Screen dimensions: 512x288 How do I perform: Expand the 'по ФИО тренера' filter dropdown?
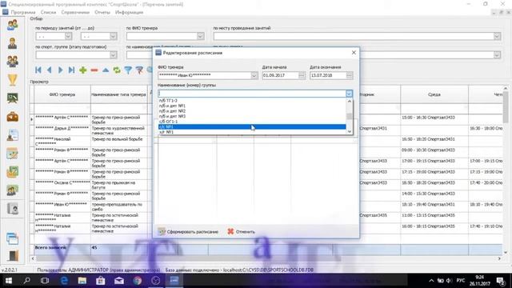[200, 36]
